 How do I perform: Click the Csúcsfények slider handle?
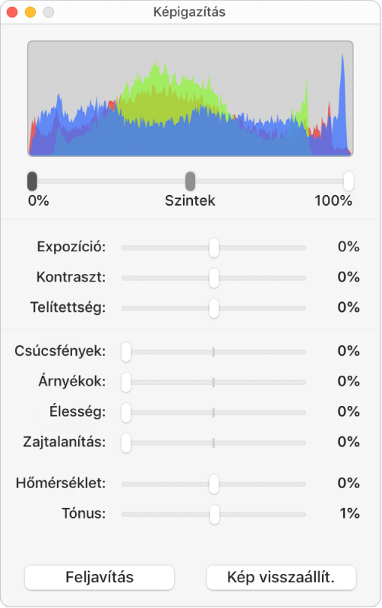pos(126,352)
